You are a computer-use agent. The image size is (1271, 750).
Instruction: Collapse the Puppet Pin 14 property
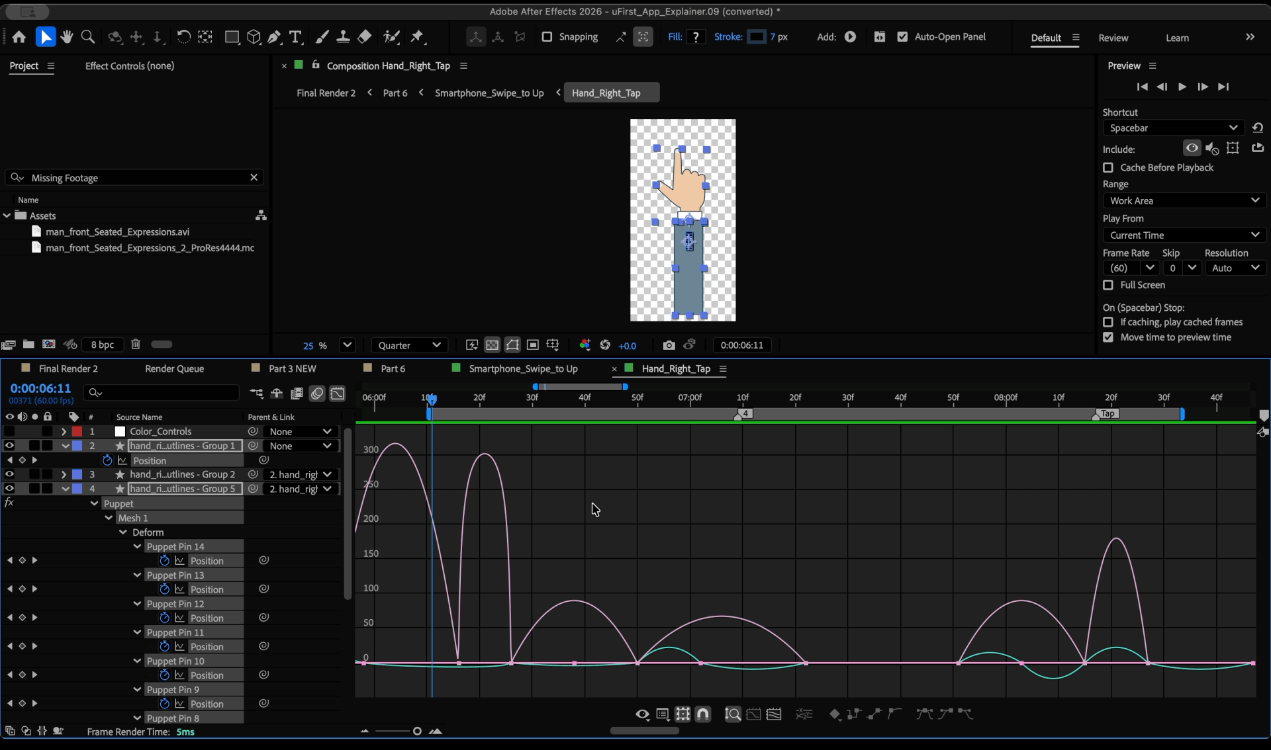(x=137, y=546)
